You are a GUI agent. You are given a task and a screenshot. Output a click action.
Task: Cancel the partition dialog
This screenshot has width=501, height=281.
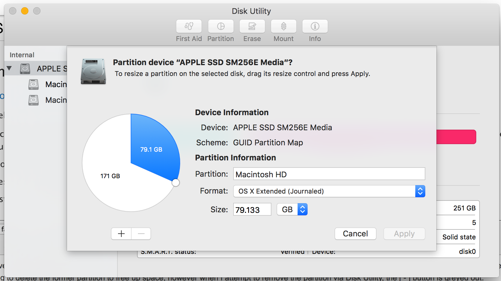(356, 234)
